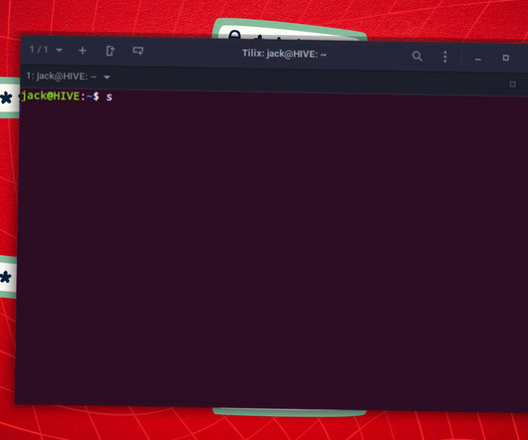This screenshot has height=440, width=528.
Task: Open the terminal title dropdown arrow
Action: click(107, 78)
